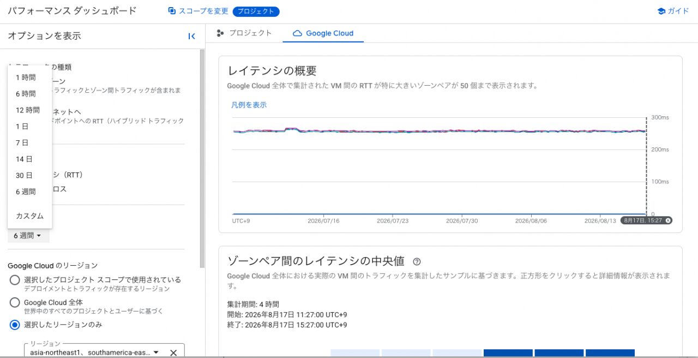Select 30 日 time range option
698x358 pixels.
coord(30,176)
